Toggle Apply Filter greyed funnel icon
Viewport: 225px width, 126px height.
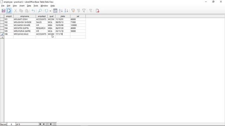(x=78, y=11)
